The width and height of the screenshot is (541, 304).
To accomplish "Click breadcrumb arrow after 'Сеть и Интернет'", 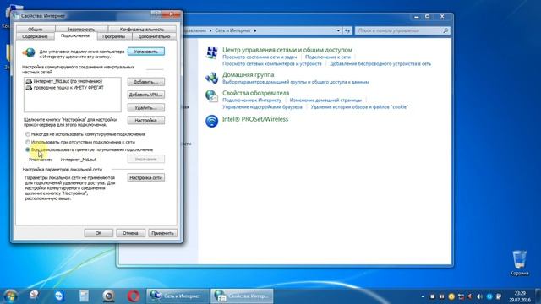I will (255, 30).
